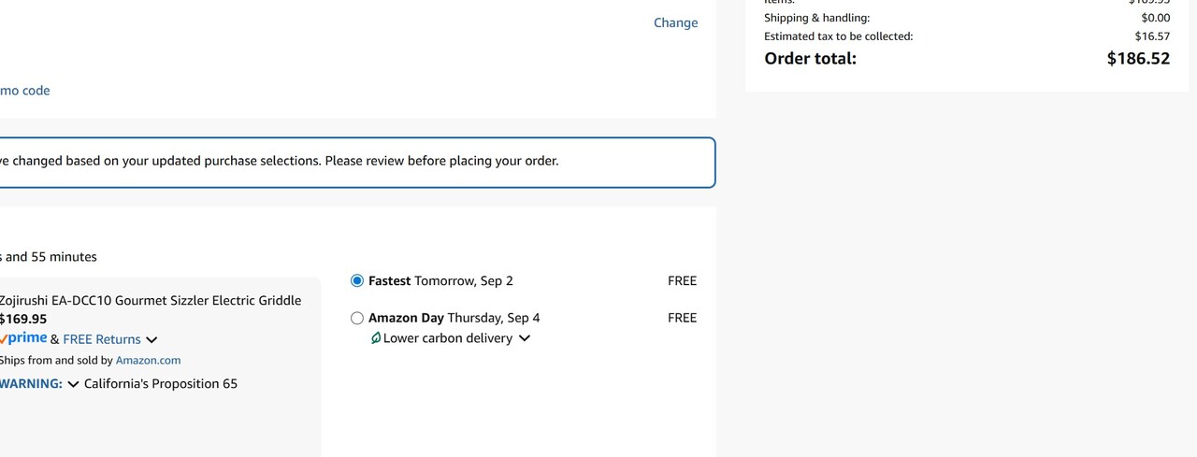Click the Zojirushi Electric Griddle title
The height and width of the screenshot is (457, 1197).
pyautogui.click(x=150, y=300)
